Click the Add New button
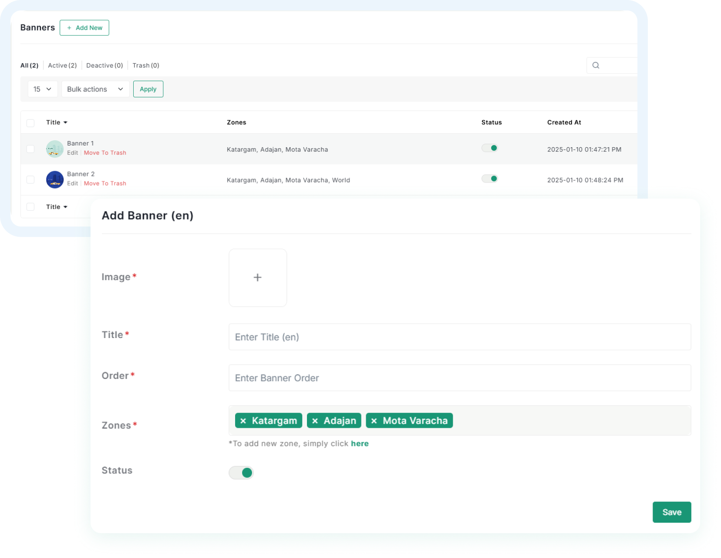The image size is (721, 558). click(x=84, y=28)
